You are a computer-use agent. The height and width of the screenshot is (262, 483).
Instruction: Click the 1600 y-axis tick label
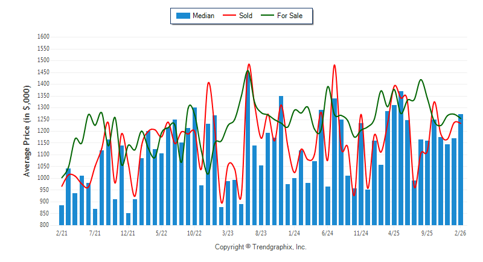43,37
